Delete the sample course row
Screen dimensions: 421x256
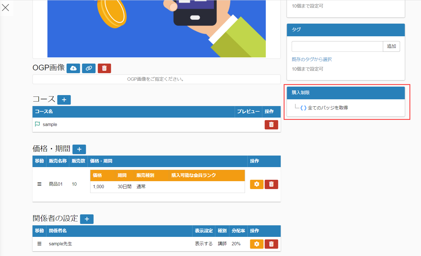(x=271, y=125)
